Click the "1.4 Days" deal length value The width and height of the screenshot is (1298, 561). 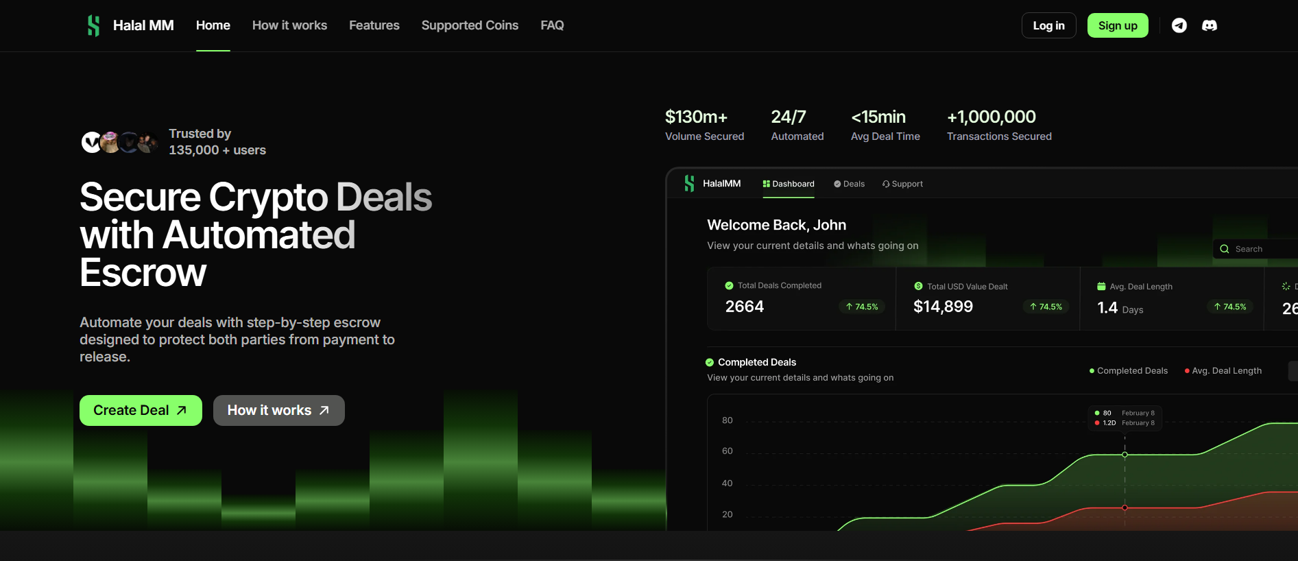1120,308
